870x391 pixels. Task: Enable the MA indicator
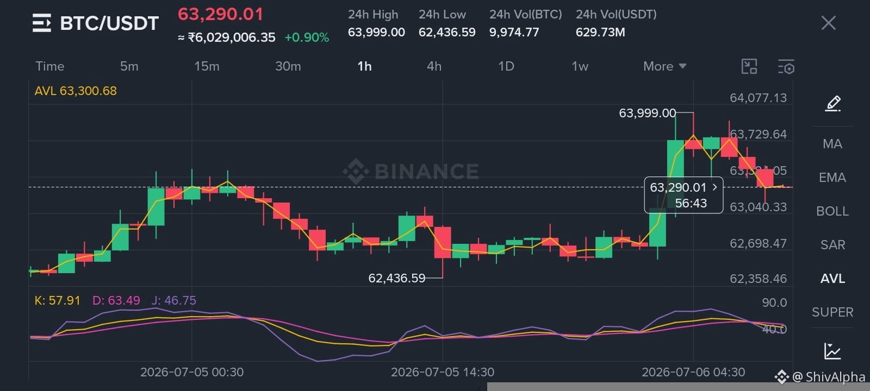point(832,144)
